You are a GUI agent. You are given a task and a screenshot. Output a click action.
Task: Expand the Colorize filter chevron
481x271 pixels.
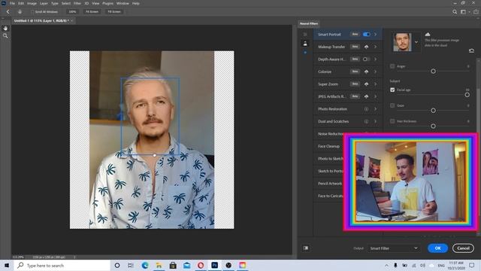click(375, 72)
